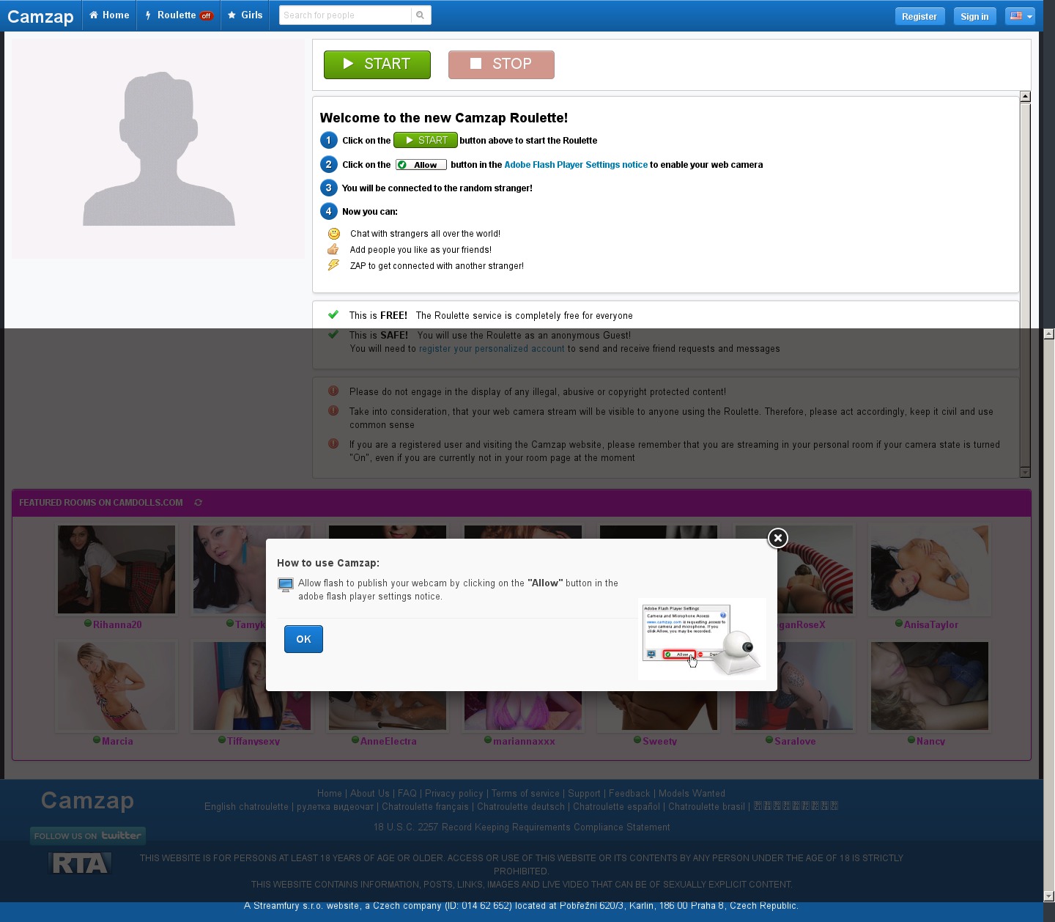The image size is (1055, 922).
Task: Open the Girls menu item
Action: pos(245,15)
